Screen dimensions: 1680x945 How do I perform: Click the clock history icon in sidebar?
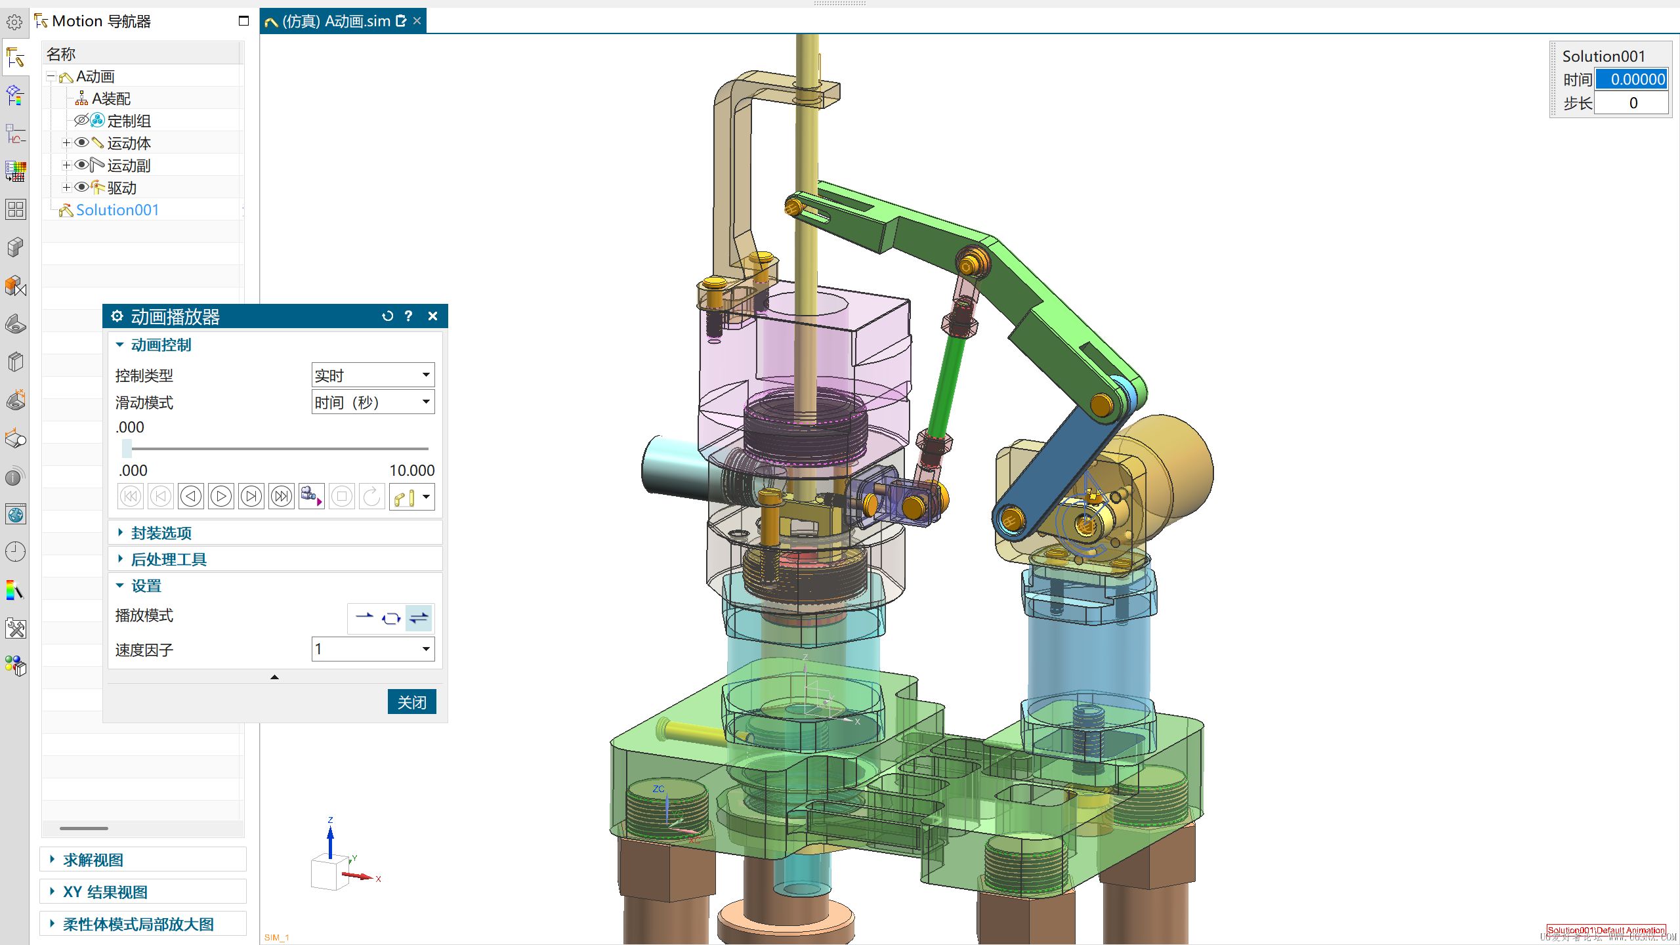click(x=15, y=552)
